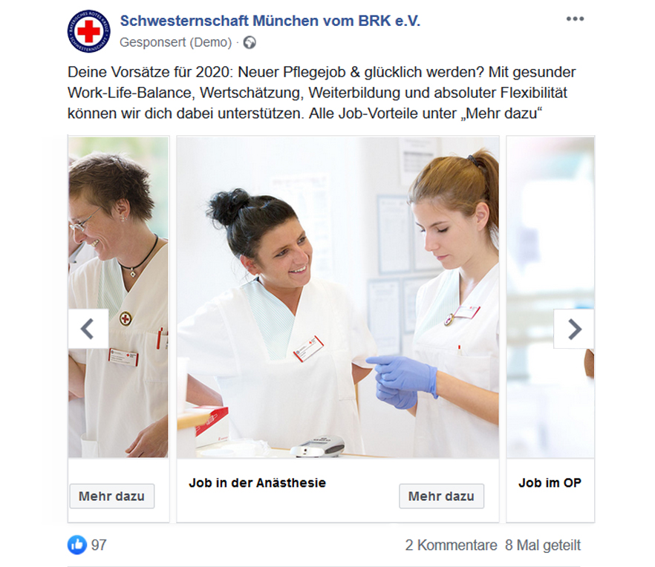
Task: Show the 97 reactions list
Action: pyautogui.click(x=99, y=545)
